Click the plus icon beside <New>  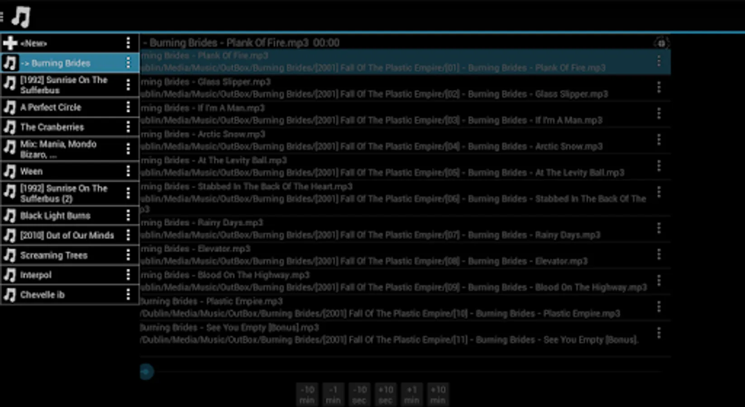[10, 43]
